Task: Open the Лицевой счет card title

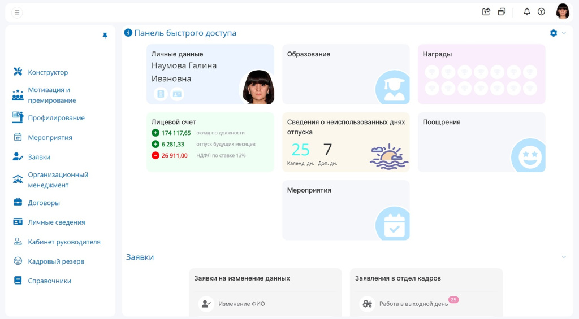Action: point(174,122)
